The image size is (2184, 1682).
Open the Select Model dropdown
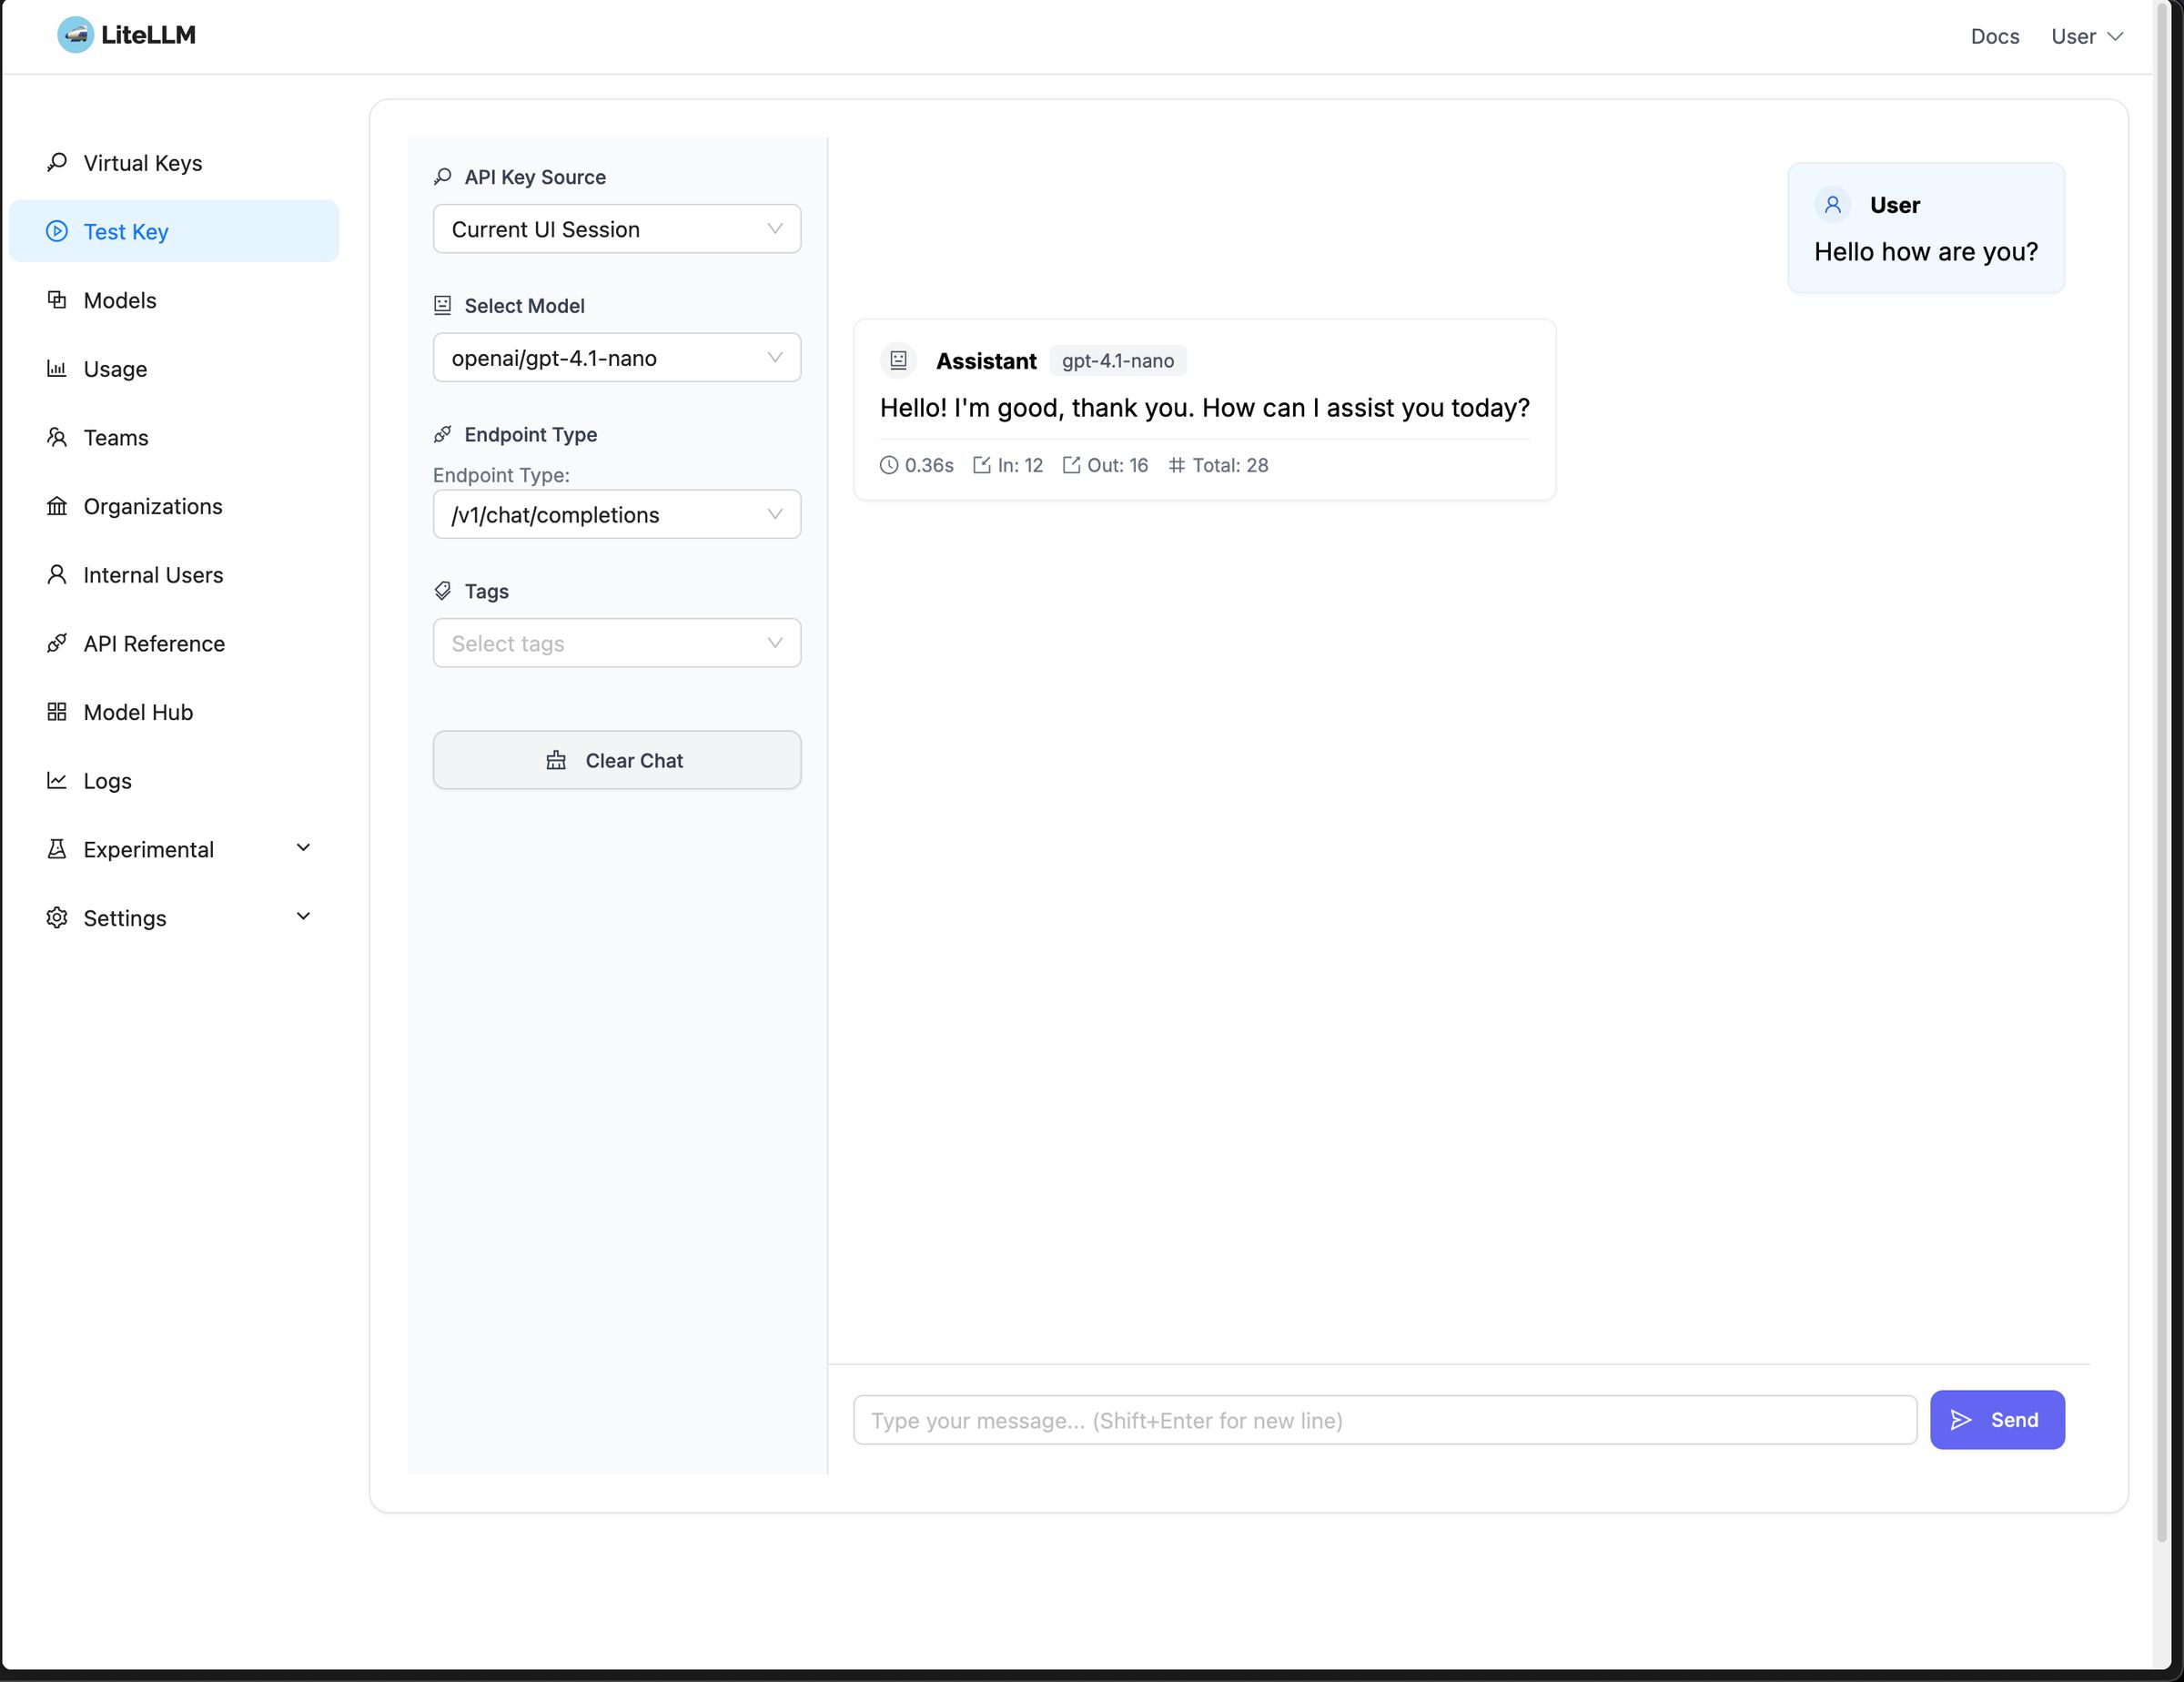616,357
